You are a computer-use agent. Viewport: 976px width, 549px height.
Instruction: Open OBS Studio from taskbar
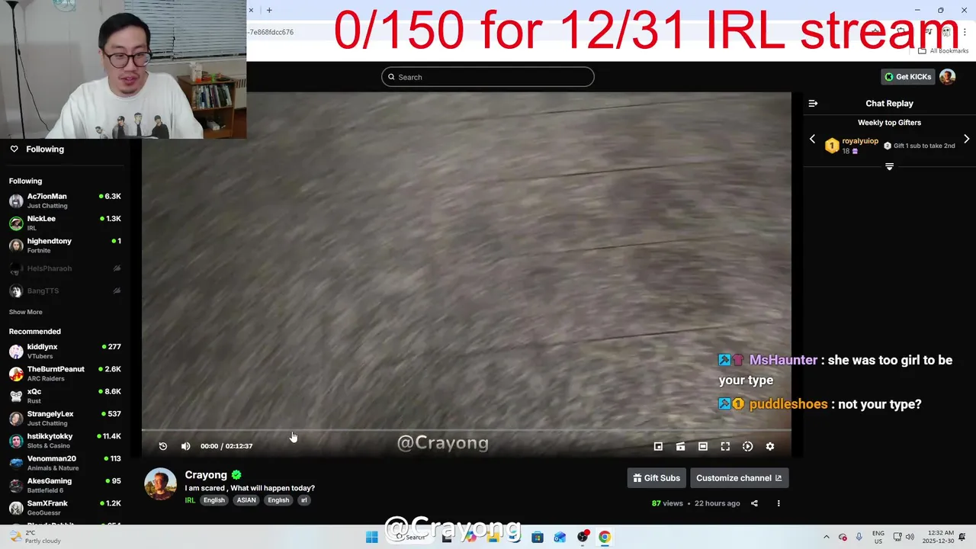pos(583,537)
